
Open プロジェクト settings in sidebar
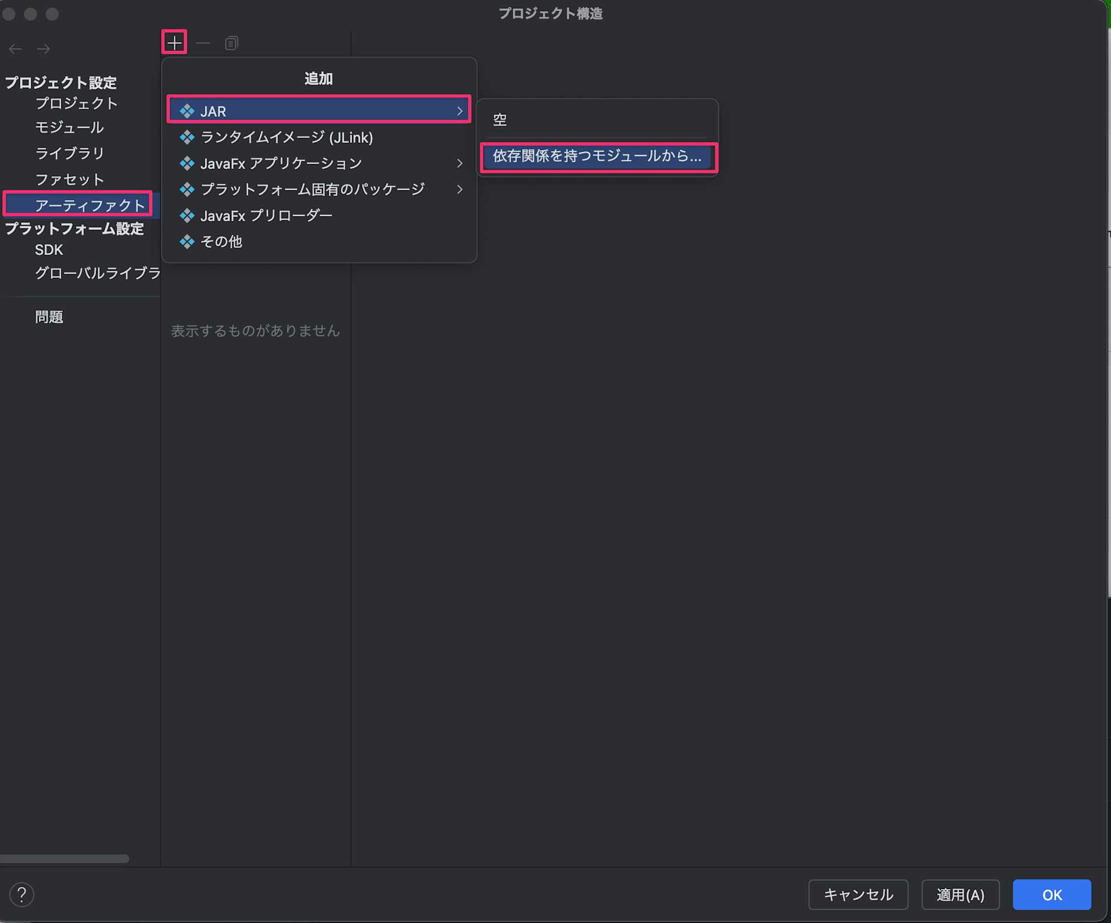point(77,103)
